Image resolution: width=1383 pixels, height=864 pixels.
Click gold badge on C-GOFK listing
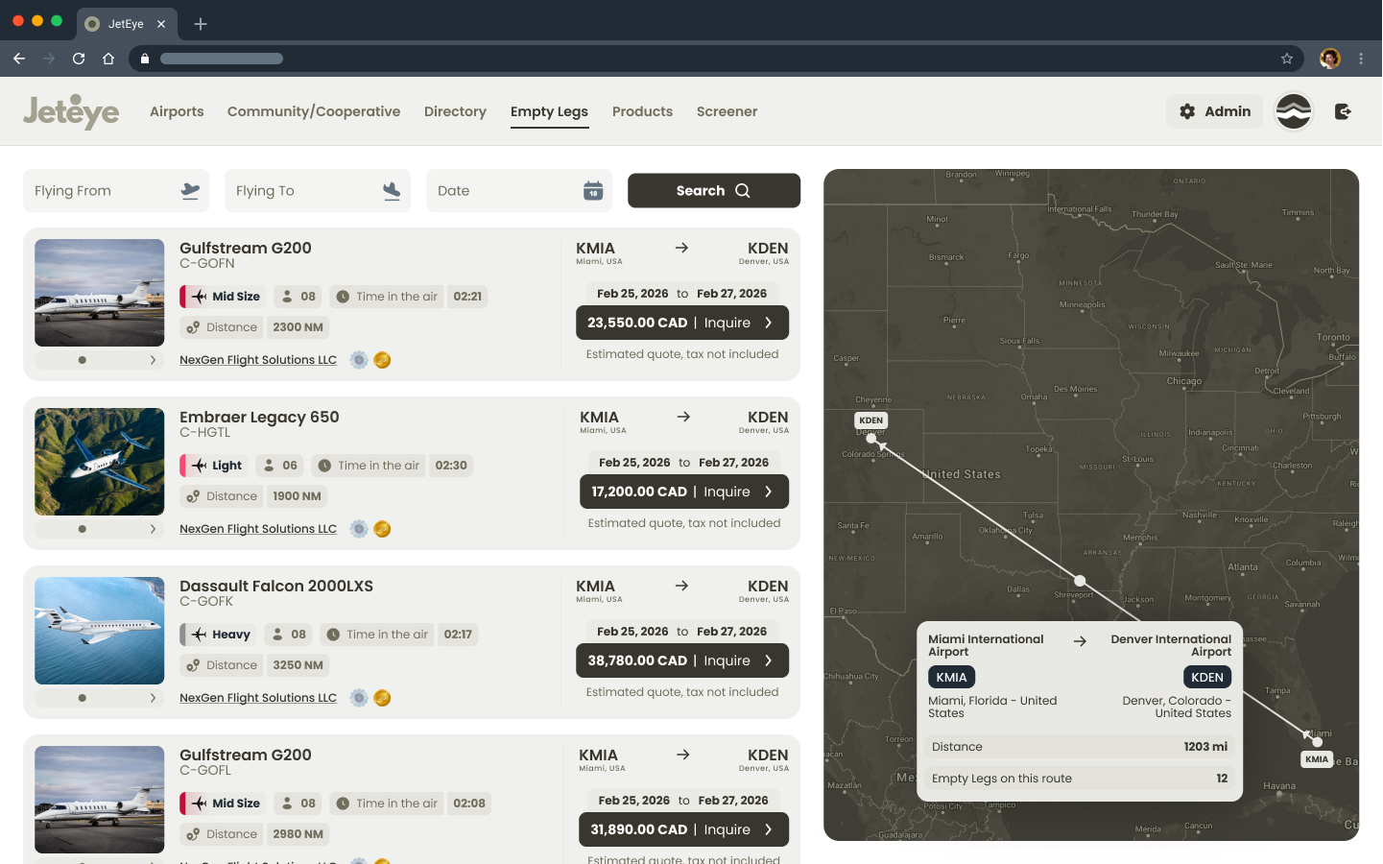(382, 698)
